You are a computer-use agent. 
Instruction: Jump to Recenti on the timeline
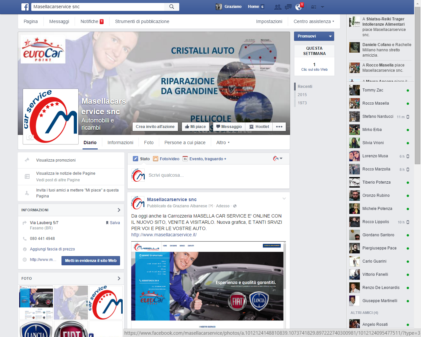click(x=305, y=87)
